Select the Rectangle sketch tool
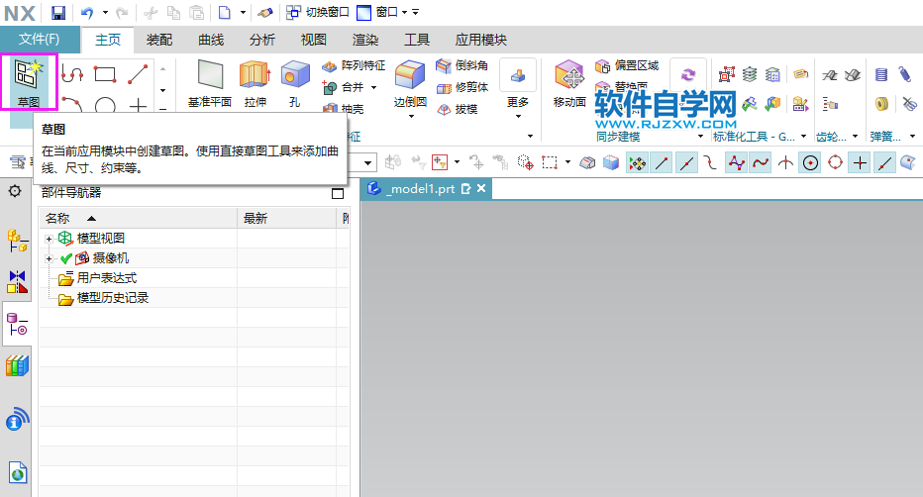The image size is (923, 497). click(x=105, y=74)
